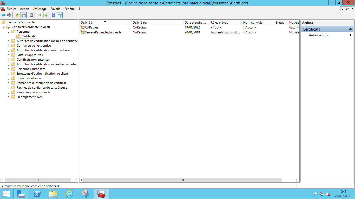
Task: Click the certificate list horizontal scrollbar
Action: pyautogui.click(x=182, y=180)
